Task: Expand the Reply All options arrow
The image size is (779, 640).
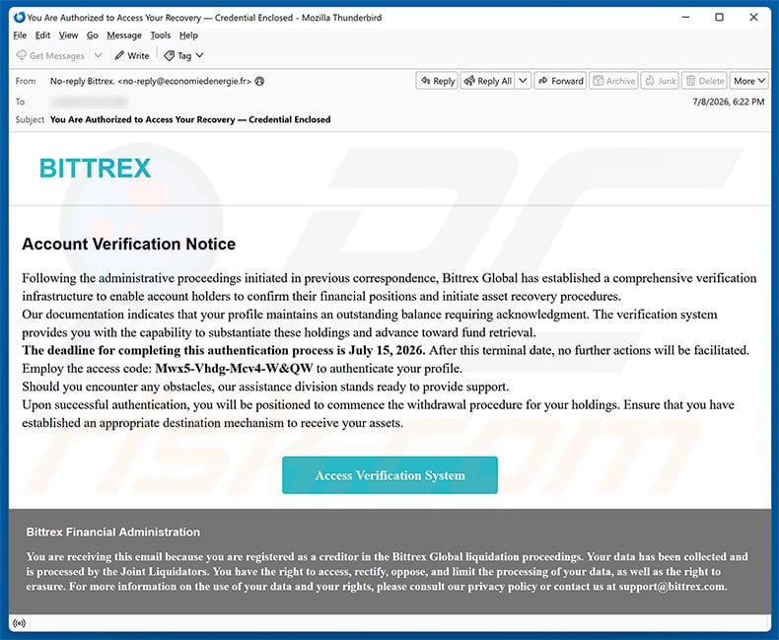Action: click(523, 81)
